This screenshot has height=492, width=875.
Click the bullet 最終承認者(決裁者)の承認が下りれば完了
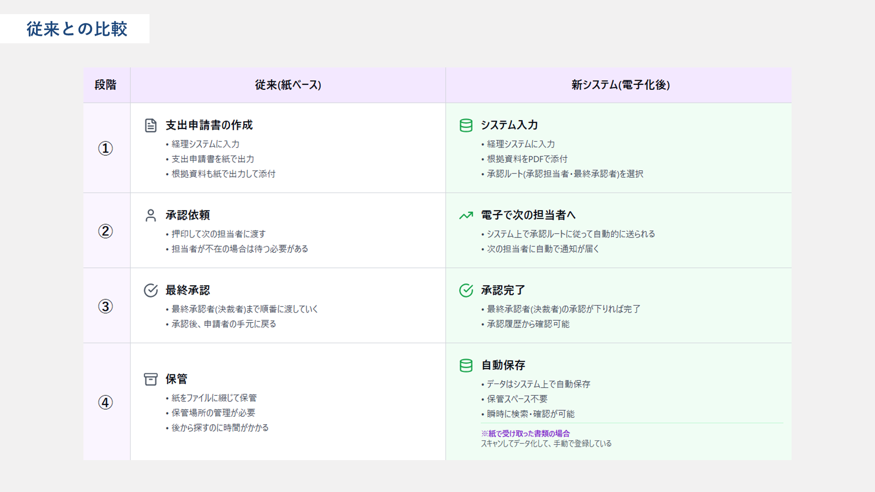tap(561, 309)
